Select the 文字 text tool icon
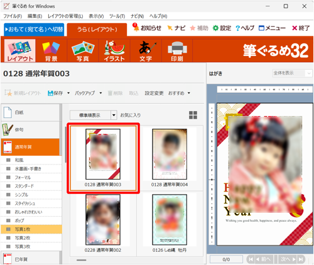 (x=146, y=51)
